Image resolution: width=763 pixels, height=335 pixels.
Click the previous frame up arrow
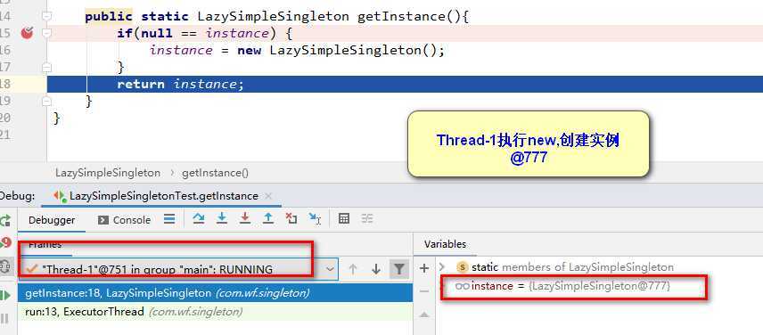pos(353,269)
